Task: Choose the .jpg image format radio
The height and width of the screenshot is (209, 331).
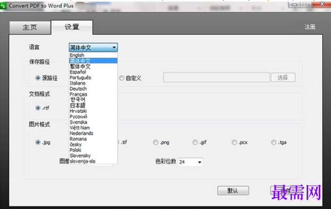Action: [38, 142]
